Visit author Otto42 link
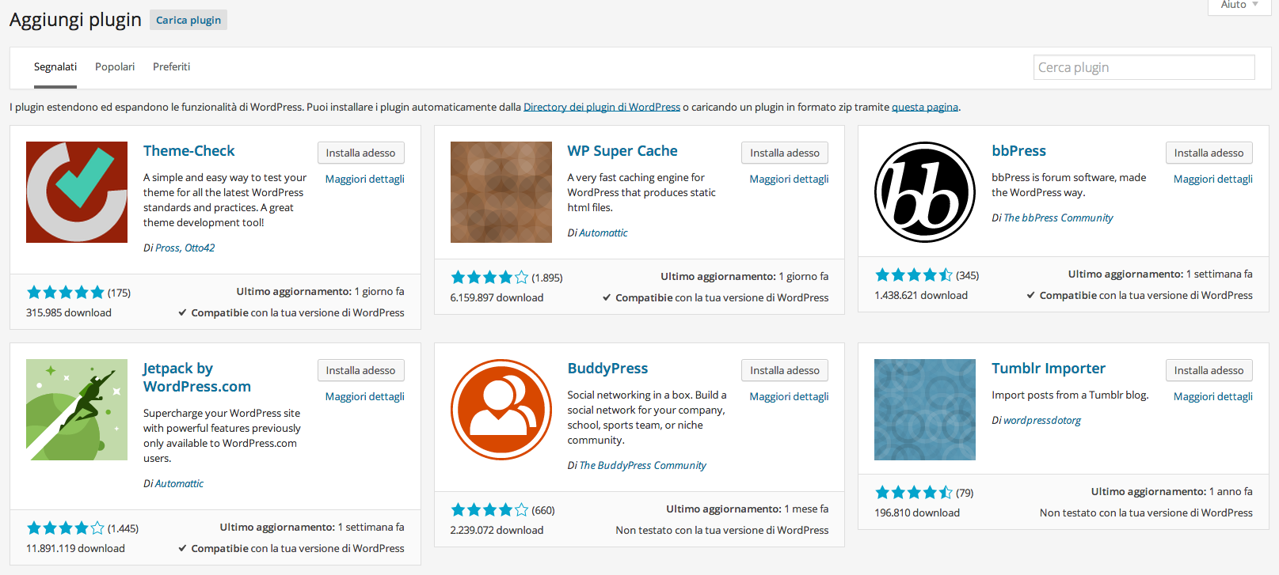Image resolution: width=1279 pixels, height=575 pixels. pyautogui.click(x=200, y=248)
